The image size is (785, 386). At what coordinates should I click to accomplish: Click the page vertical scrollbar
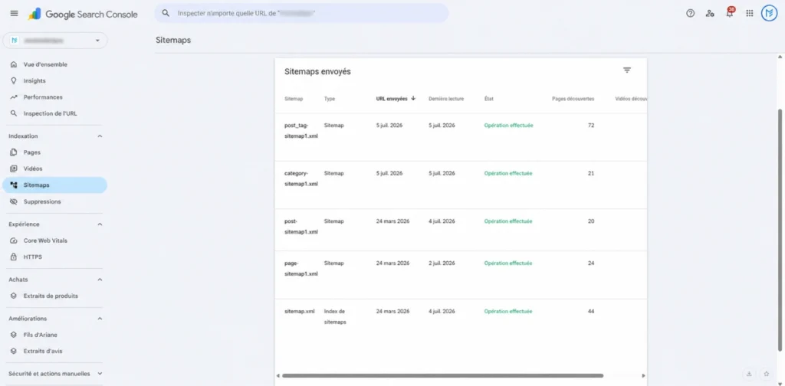pyautogui.click(x=780, y=230)
